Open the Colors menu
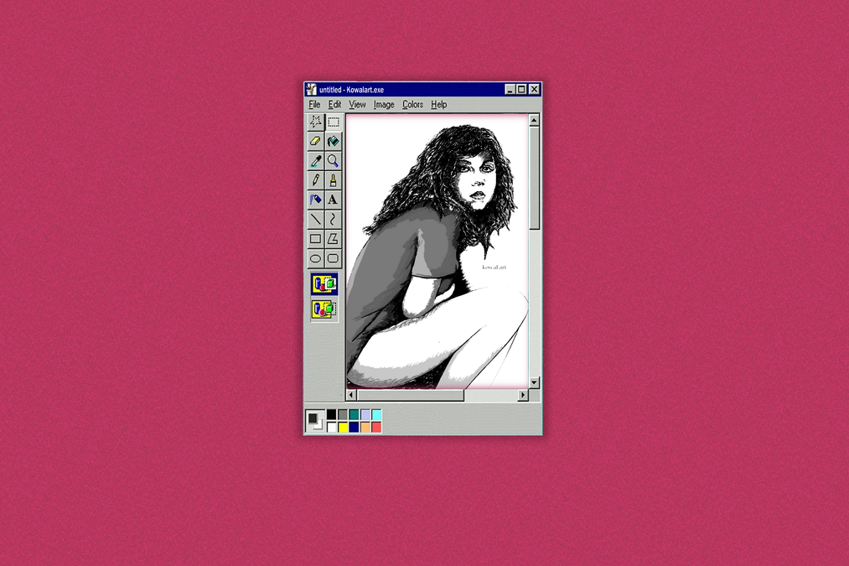Viewport: 849px width, 566px height. tap(412, 105)
